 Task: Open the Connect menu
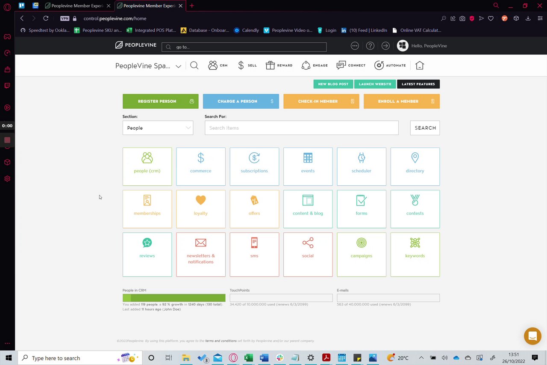(351, 65)
